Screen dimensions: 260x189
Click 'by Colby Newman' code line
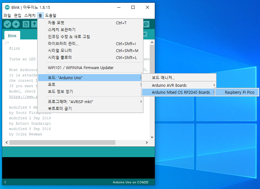tap(26, 134)
